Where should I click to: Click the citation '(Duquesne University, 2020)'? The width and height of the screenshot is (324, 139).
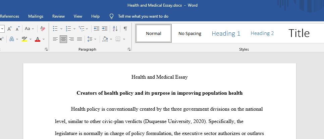pos(175,121)
